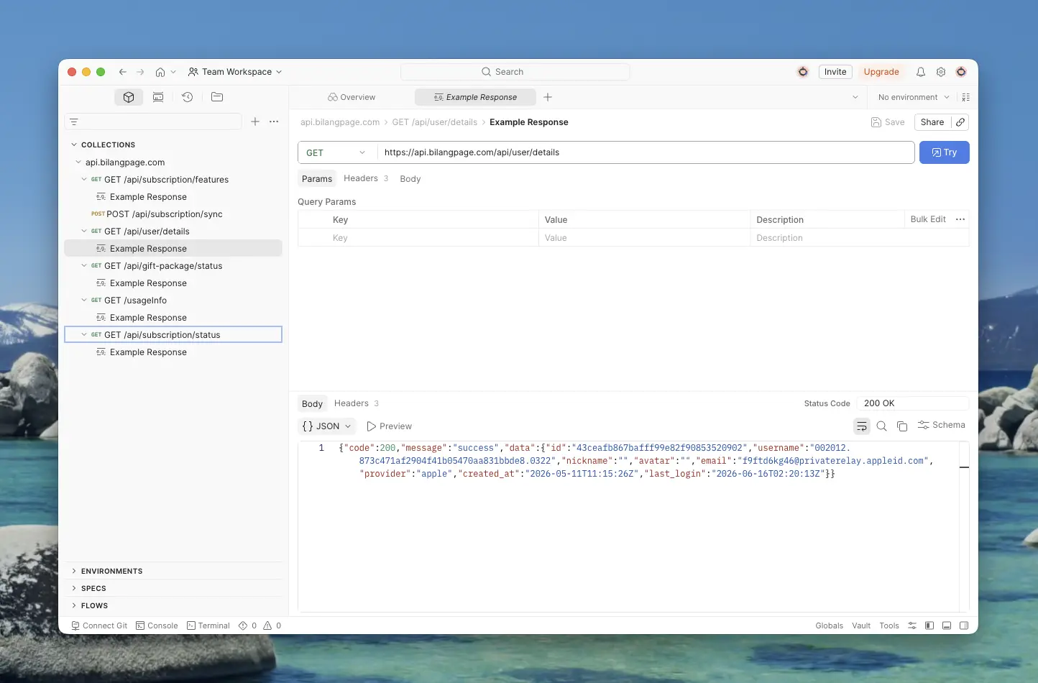Collapse the api.bilangpage.com collection

click(78, 162)
